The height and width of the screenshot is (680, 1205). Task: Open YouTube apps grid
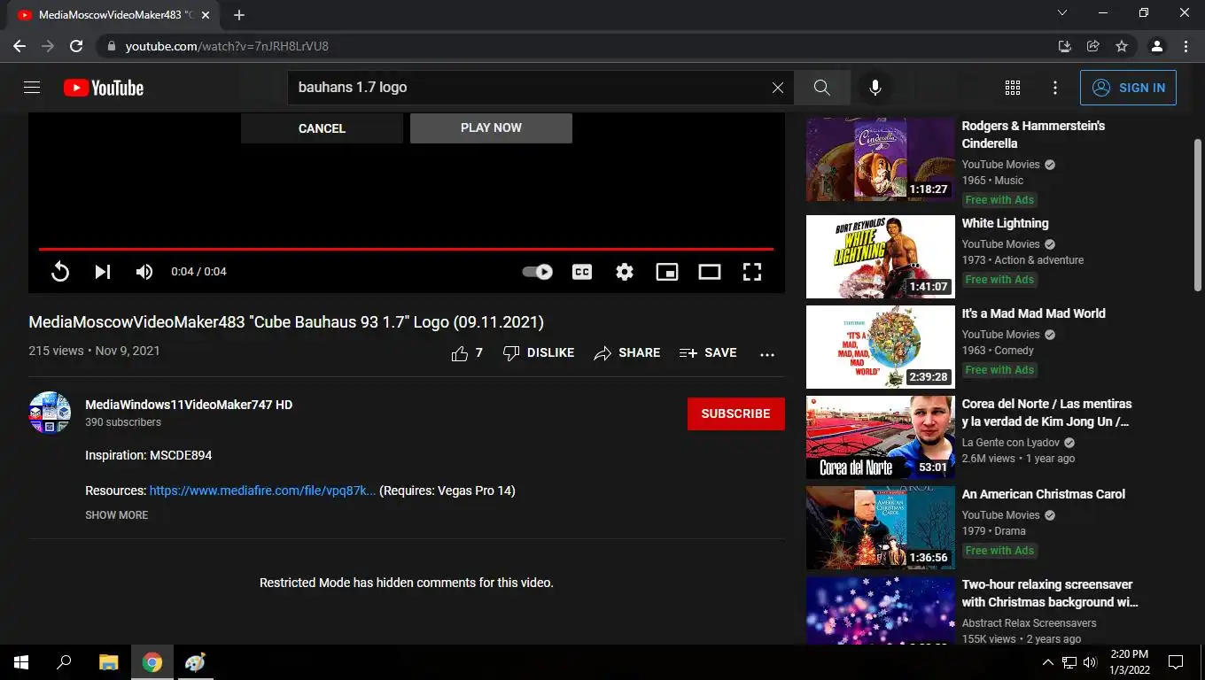tap(1013, 88)
